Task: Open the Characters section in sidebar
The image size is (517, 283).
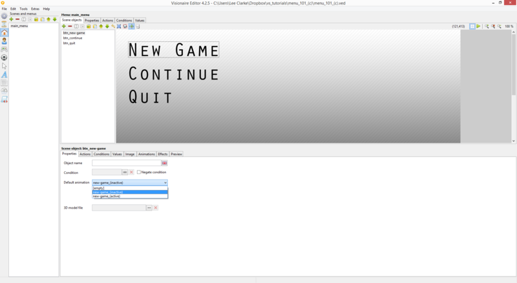Action: coord(5,41)
